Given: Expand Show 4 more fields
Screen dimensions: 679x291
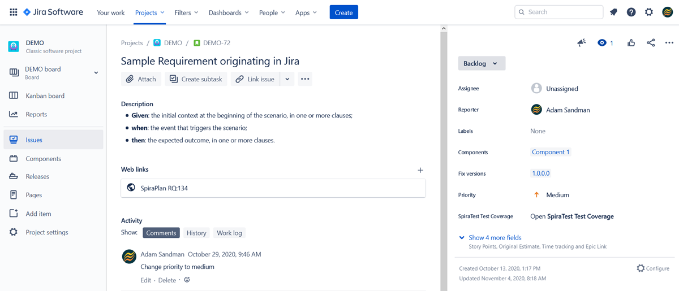Looking at the screenshot, I should click(495, 238).
